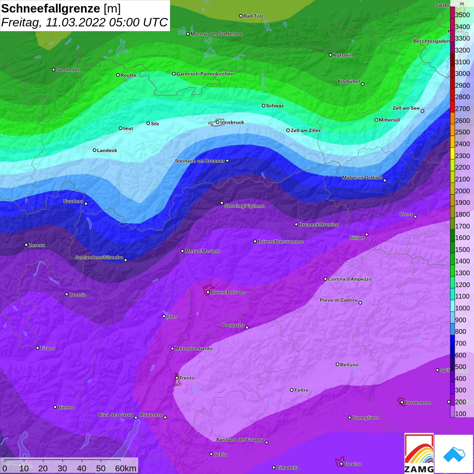Click the Cittadella location dot
Image resolution: width=474 pixels, height=474 pixels.
[274, 468]
